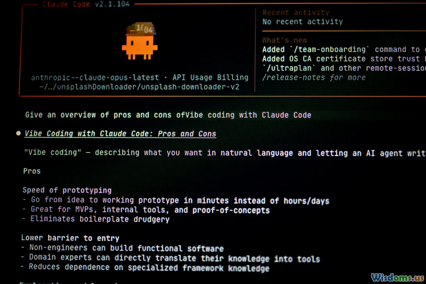This screenshot has width=426, height=284.
Task: Click the 'Claude Code v2.1.104' title text
Action: 86,4
